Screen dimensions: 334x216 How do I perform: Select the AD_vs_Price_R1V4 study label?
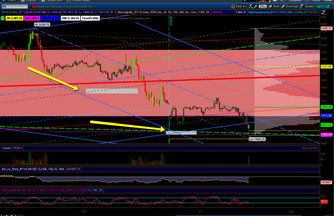[x=29, y=169]
